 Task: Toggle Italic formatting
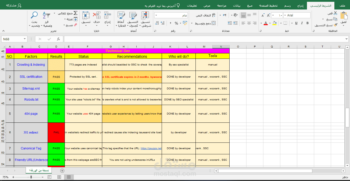302,23
